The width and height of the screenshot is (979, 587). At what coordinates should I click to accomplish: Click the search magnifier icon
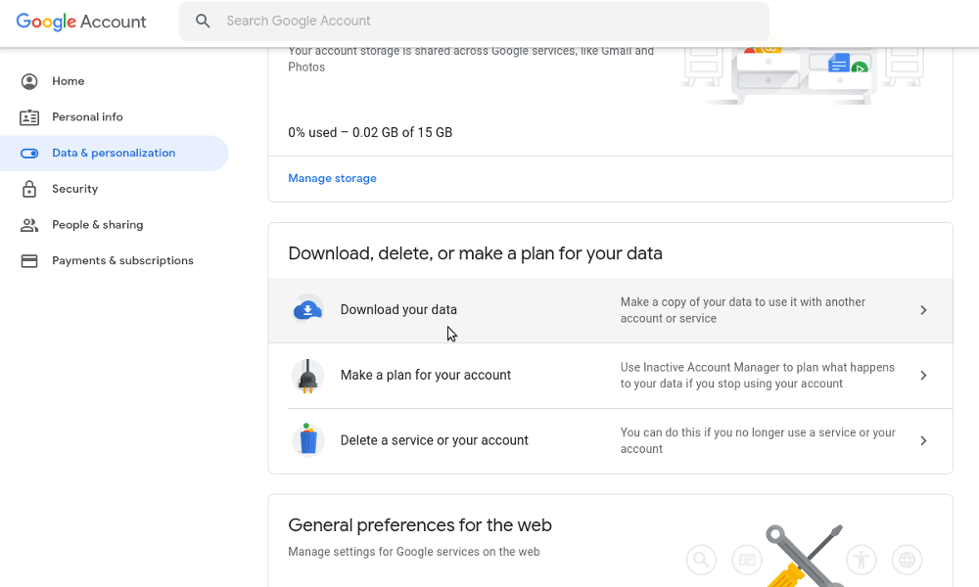tap(203, 21)
